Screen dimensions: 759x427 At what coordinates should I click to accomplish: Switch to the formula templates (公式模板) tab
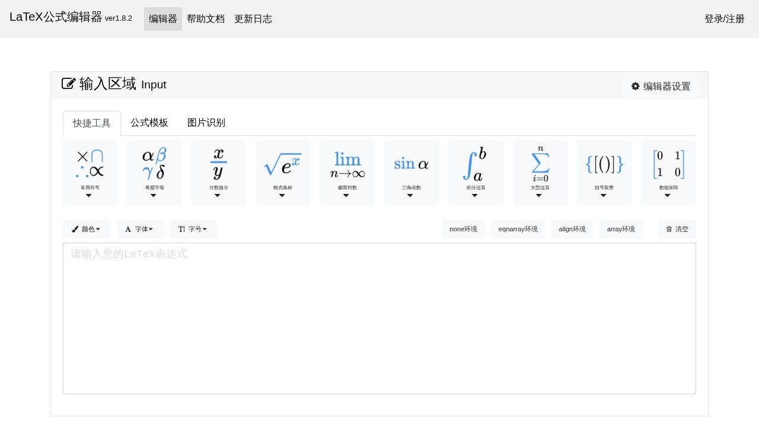(149, 123)
